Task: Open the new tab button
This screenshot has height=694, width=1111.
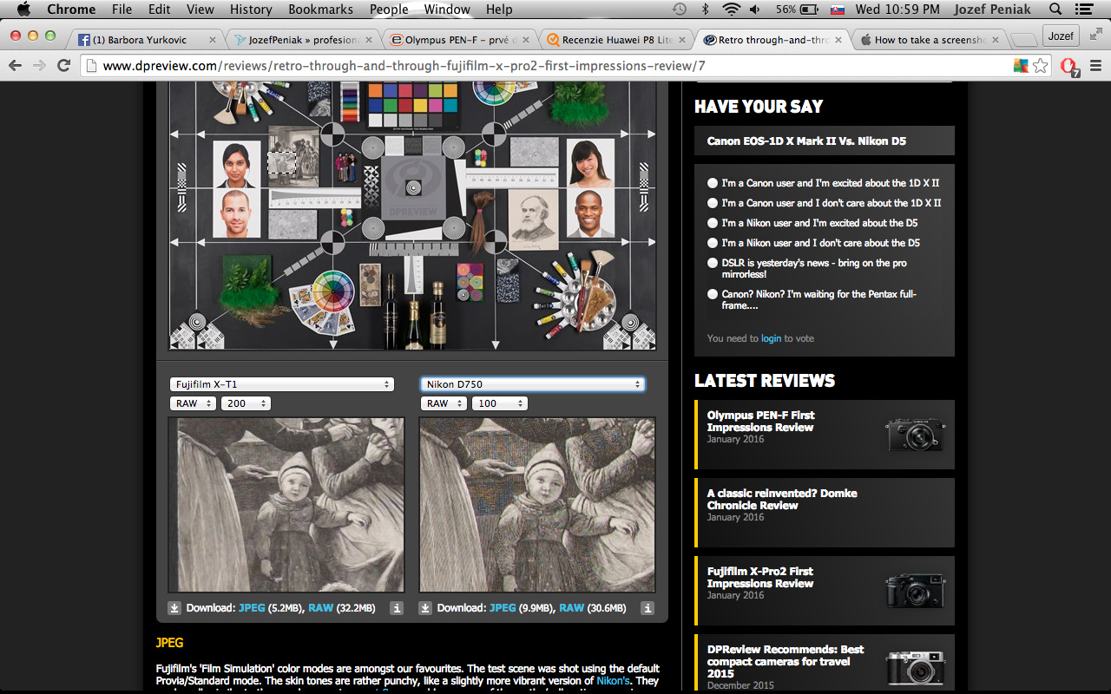Action: [x=1024, y=40]
